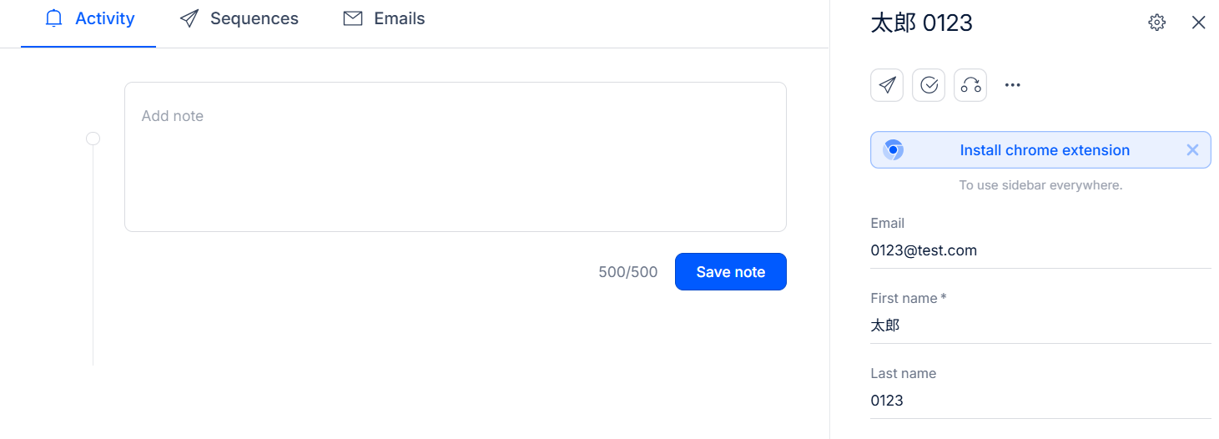Go to the Emails tab

(x=385, y=18)
